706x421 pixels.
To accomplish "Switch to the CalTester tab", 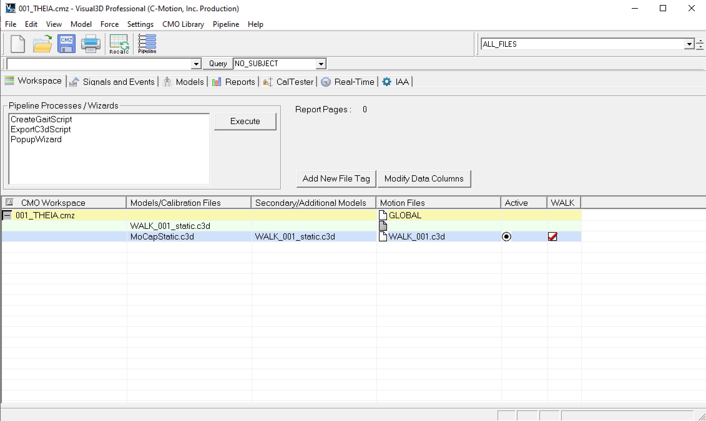I will [x=288, y=82].
